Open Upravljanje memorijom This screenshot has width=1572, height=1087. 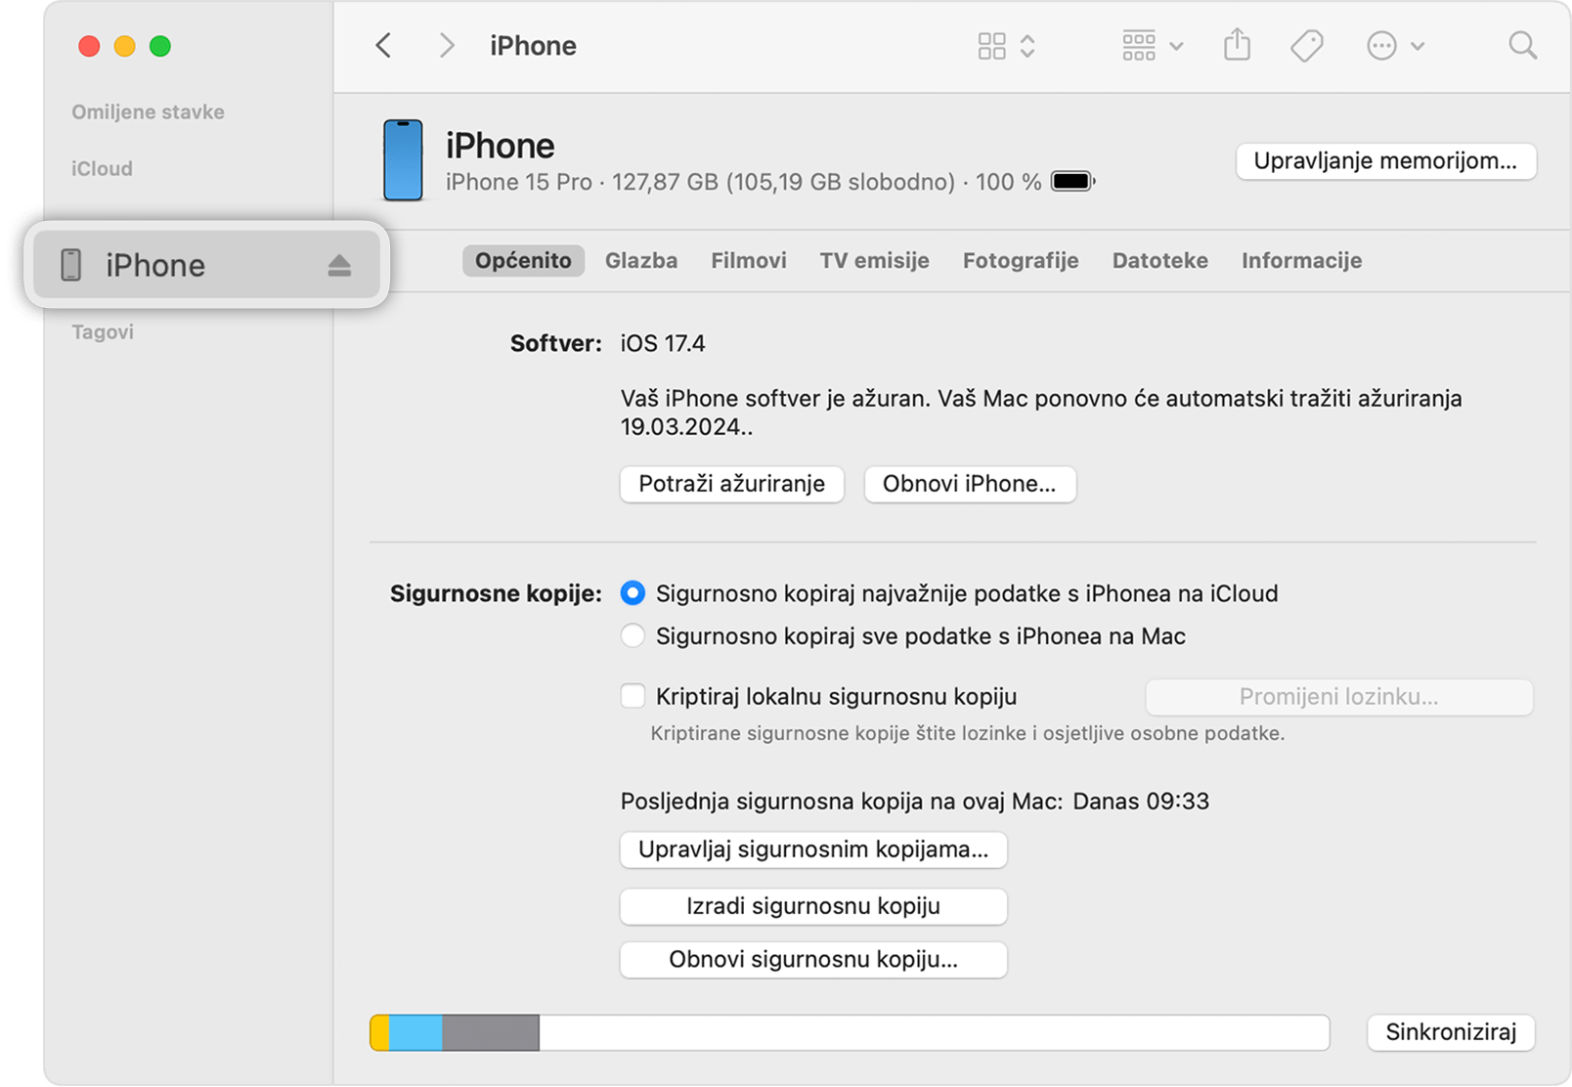pyautogui.click(x=1386, y=161)
